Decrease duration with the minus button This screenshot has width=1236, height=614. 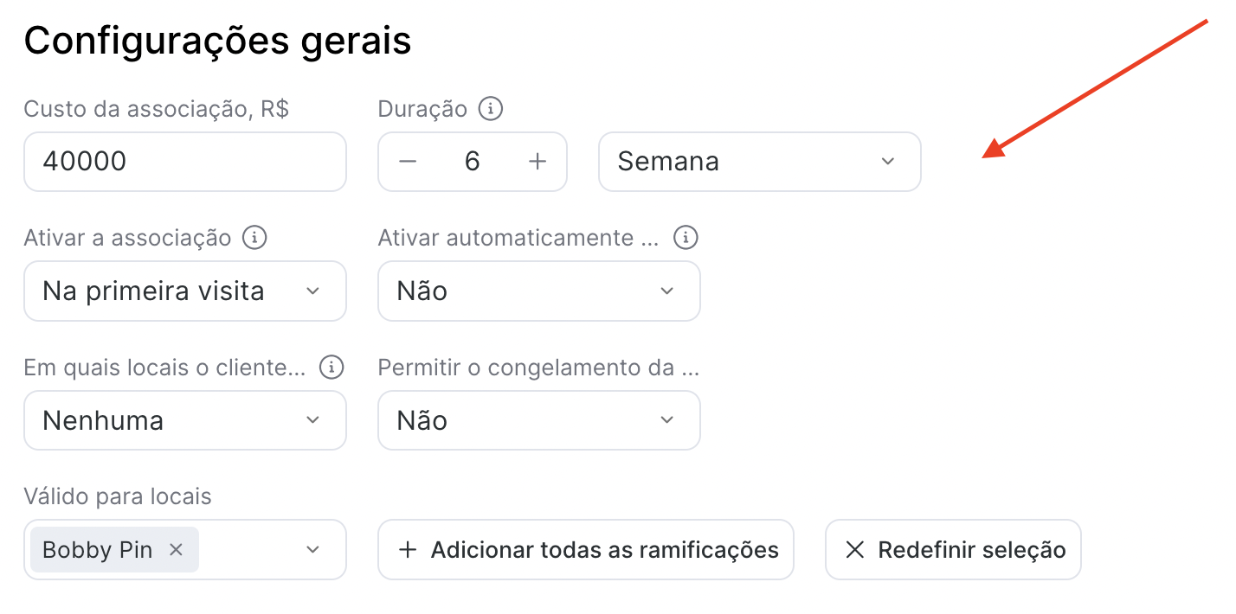408,162
